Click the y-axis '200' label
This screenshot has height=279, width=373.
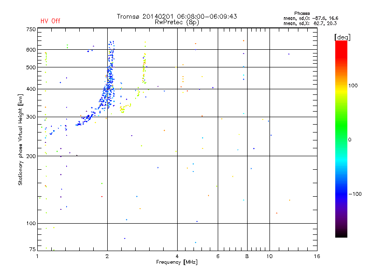coord(31,156)
